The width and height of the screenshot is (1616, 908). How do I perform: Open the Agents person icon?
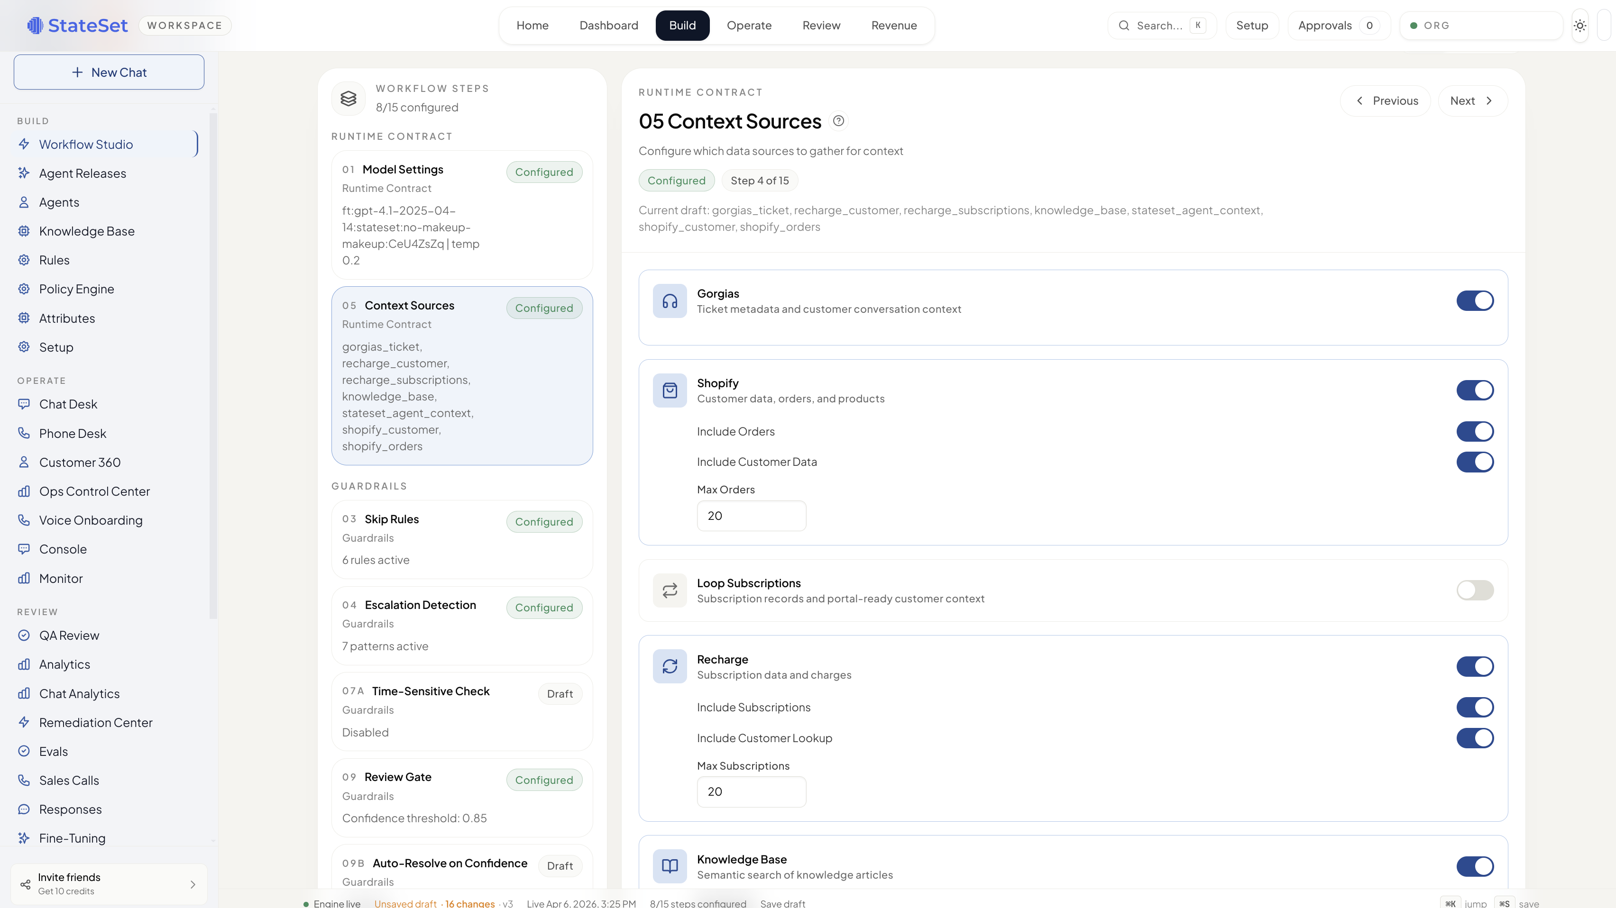tap(24, 202)
